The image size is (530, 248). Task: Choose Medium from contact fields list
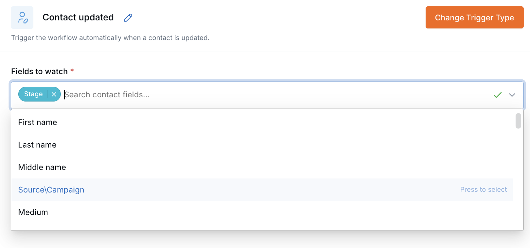(262, 212)
